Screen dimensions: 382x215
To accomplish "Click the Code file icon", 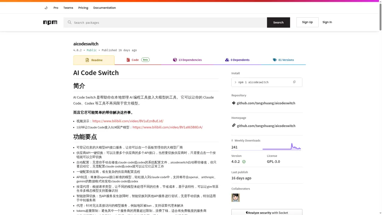I will [x=128, y=60].
